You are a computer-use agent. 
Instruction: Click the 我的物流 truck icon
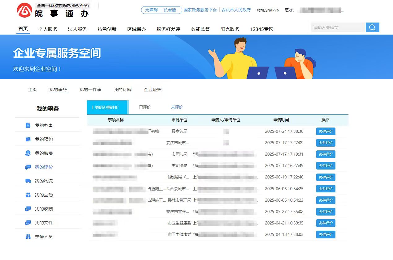tap(28, 181)
